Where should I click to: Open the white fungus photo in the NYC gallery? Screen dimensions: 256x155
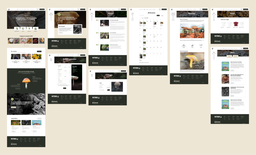point(11,41)
